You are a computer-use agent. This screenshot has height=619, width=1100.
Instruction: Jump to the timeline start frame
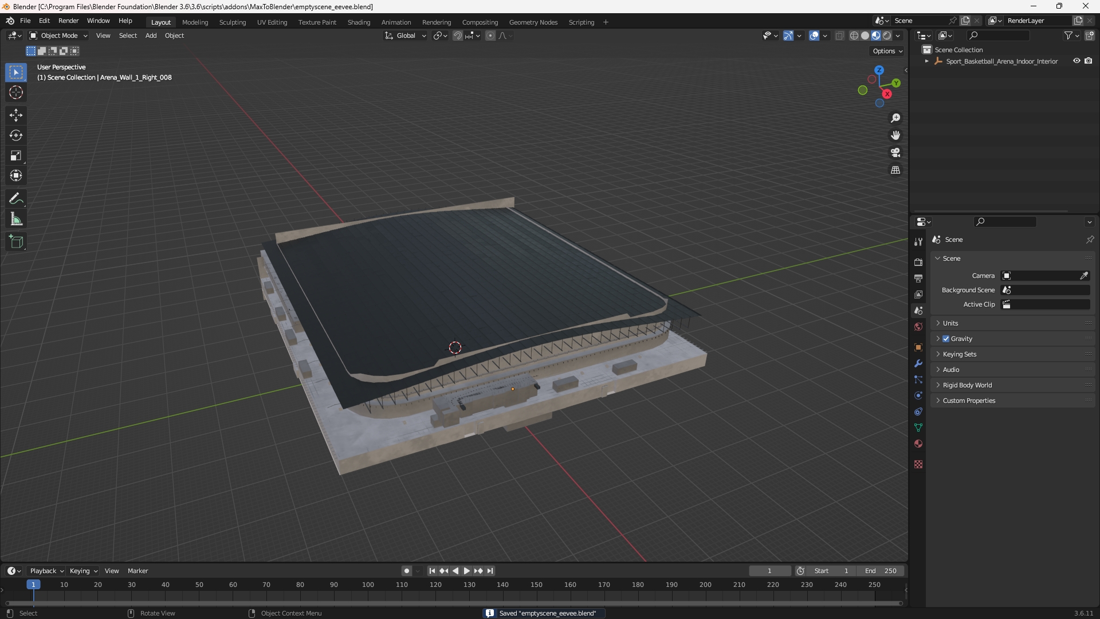point(432,571)
